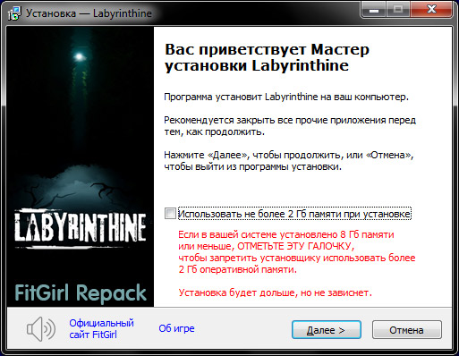Image resolution: width=459 pixels, height=356 pixels.
Task: Click the «Рекомендуется закрыть все прочие приложения» paragraph
Action: click(x=290, y=126)
